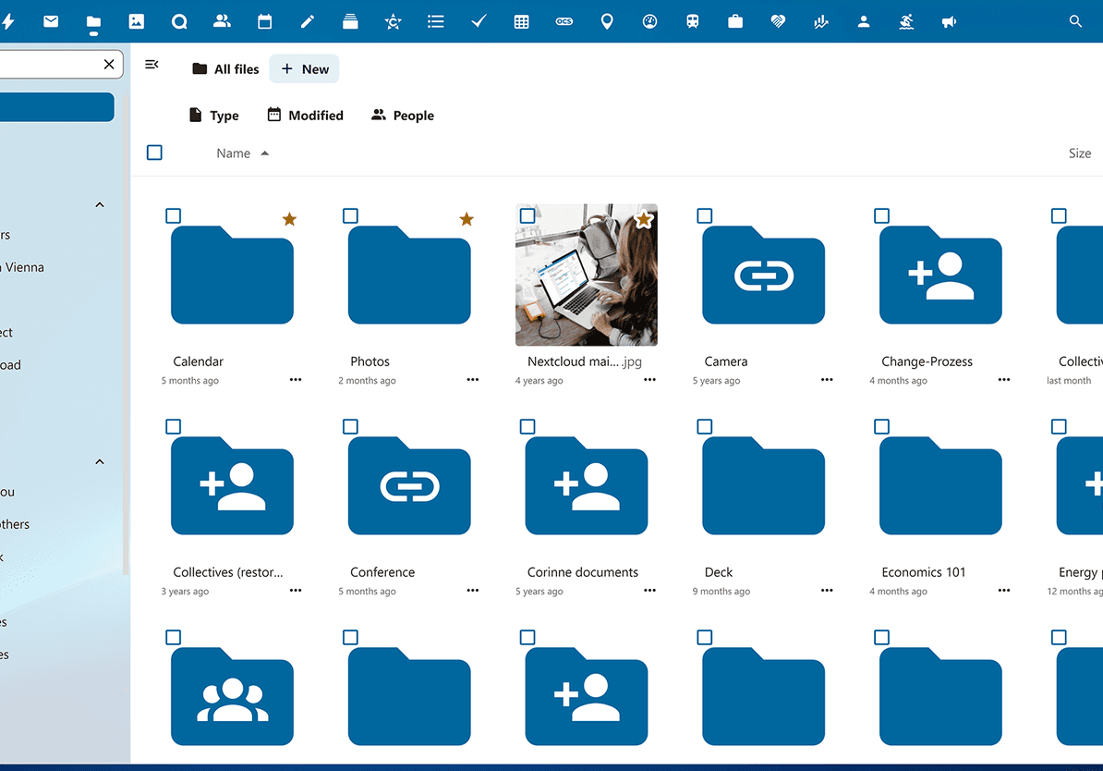
Task: Open the Modified filter dropdown
Action: tap(305, 116)
